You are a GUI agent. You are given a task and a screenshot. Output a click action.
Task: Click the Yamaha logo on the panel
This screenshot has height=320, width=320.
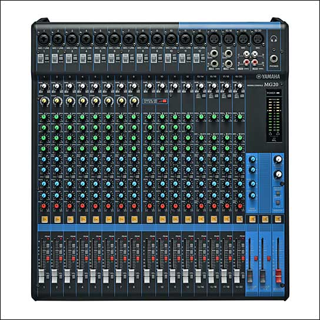coord(268,76)
